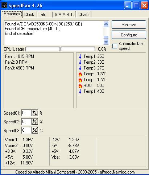
Task: Click the first flame icon beside Temp: 127C
Action: click(x=80, y=74)
